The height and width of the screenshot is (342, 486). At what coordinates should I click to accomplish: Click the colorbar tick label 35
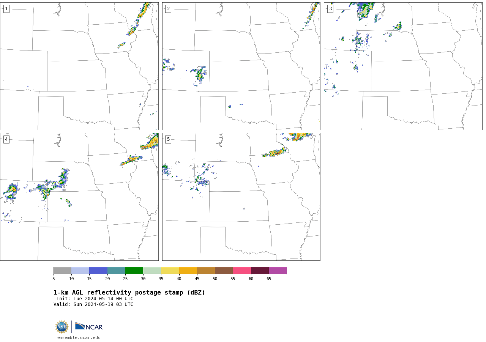(161, 279)
